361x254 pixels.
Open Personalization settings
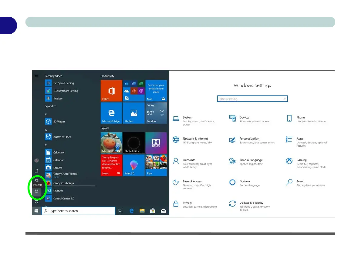[x=252, y=140]
